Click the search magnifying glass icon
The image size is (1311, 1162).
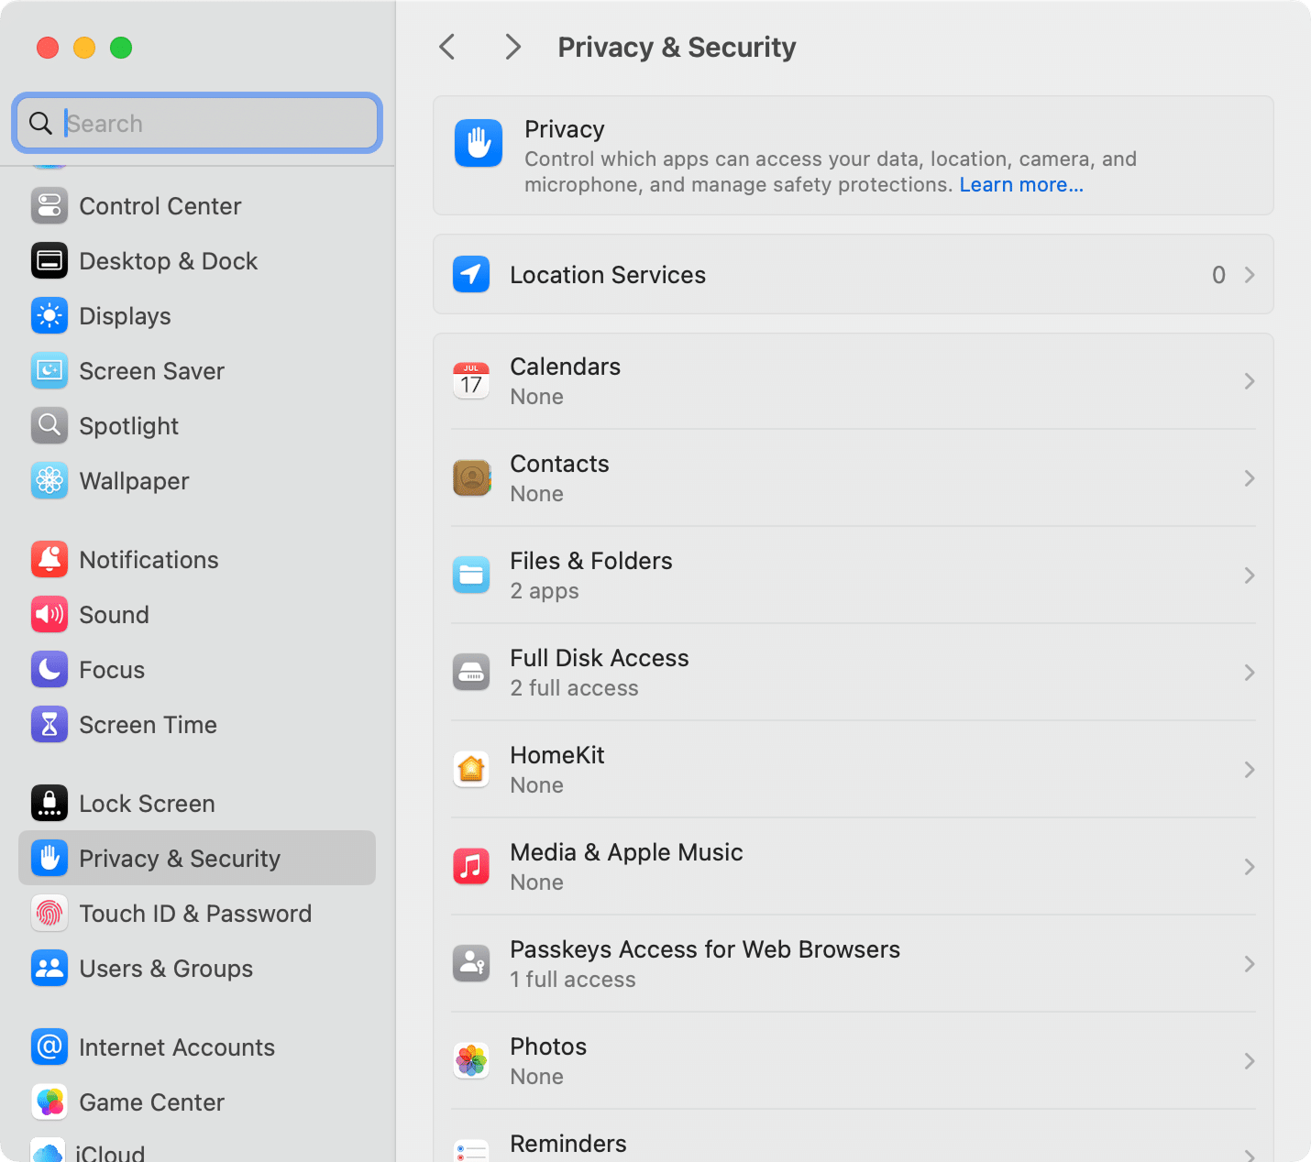click(x=40, y=123)
